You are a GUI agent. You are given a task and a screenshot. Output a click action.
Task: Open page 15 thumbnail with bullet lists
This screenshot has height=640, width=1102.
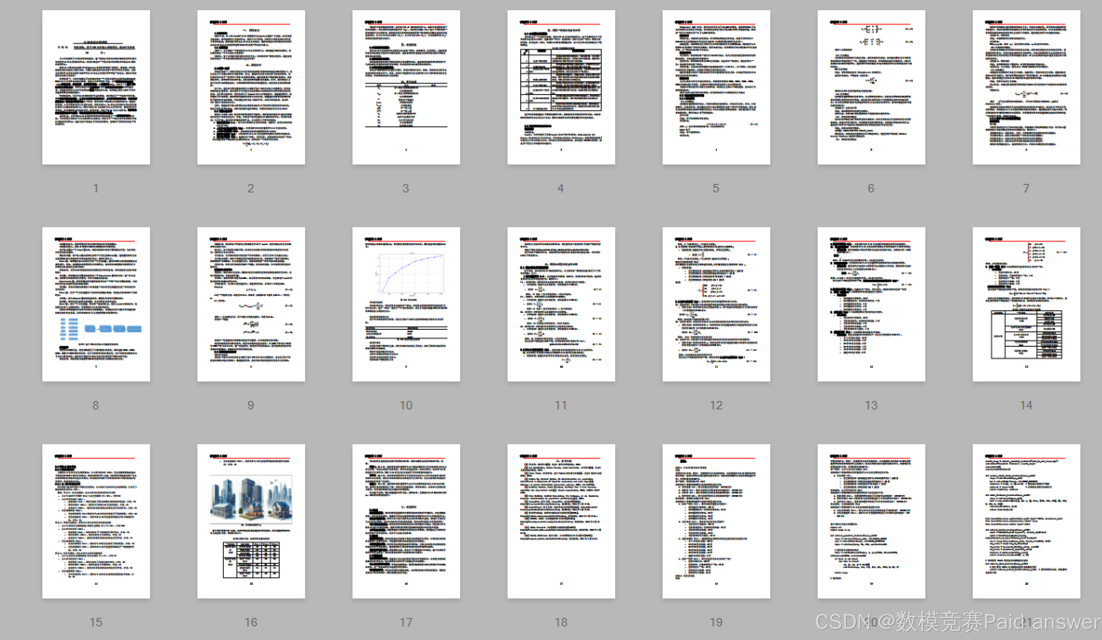coord(96,521)
